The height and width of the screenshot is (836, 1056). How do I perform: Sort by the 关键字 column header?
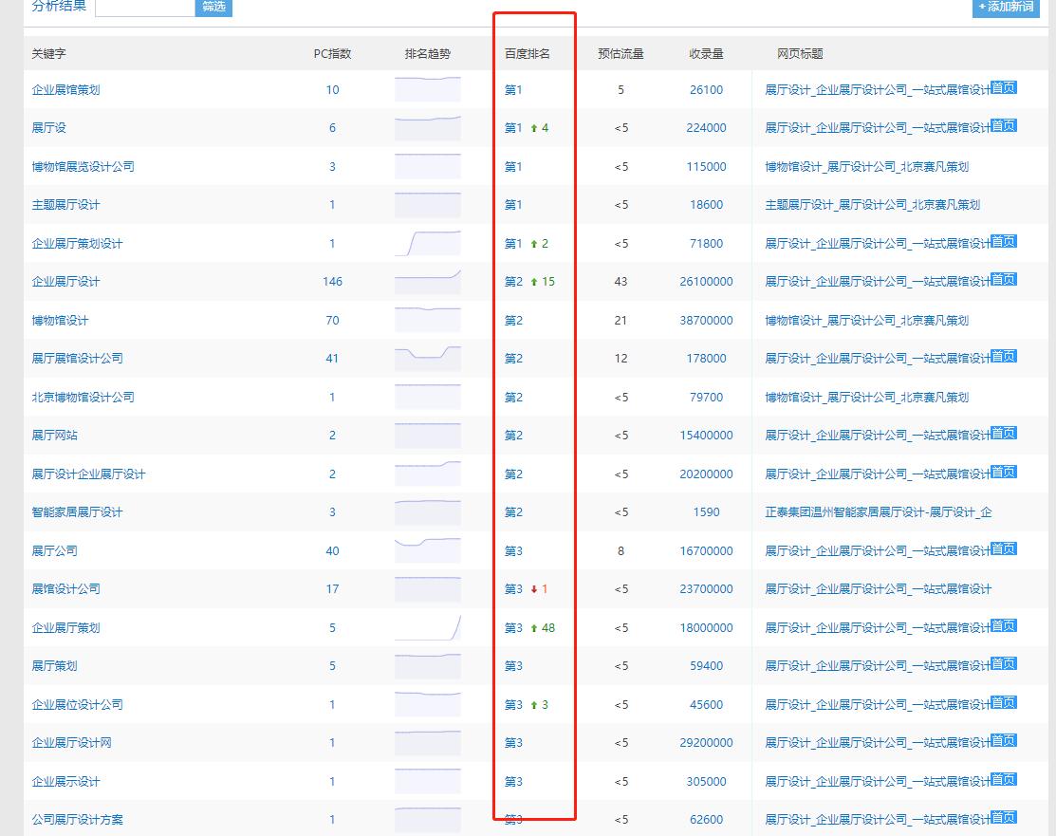(48, 54)
